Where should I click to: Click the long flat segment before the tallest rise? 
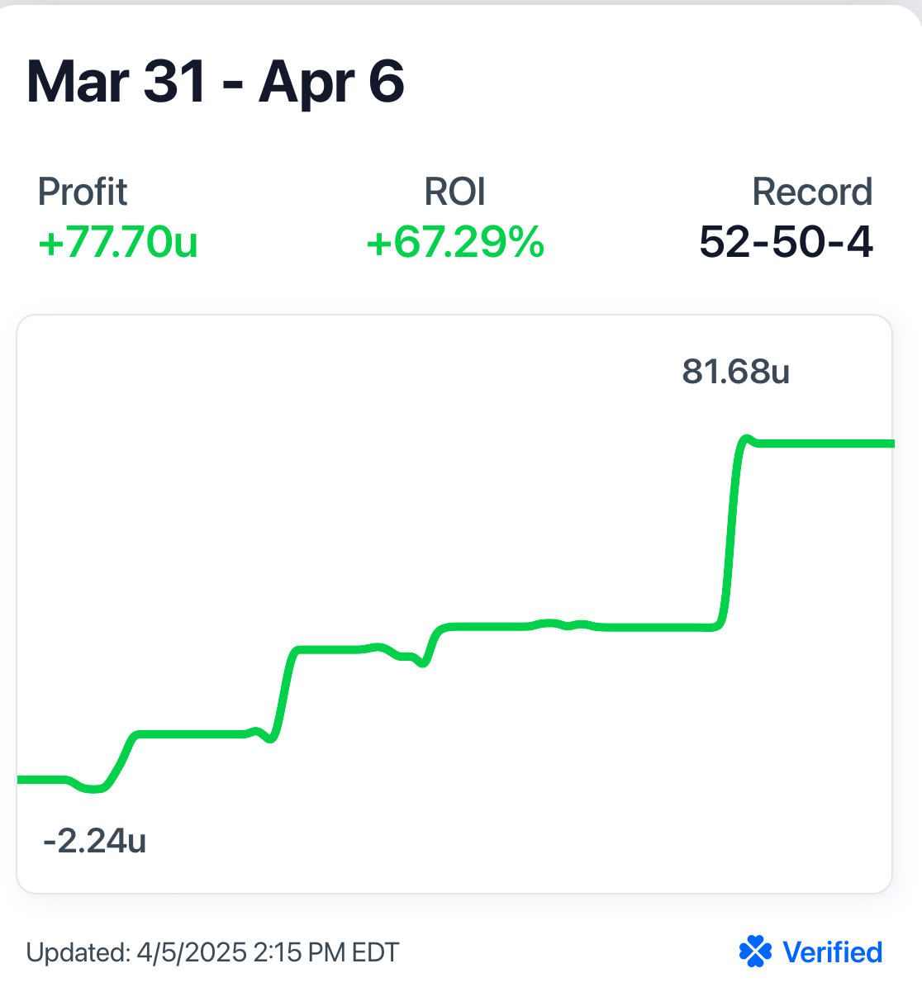653,628
